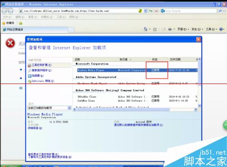
Task: Open the Home button dropdown arrow
Action: 150,29
